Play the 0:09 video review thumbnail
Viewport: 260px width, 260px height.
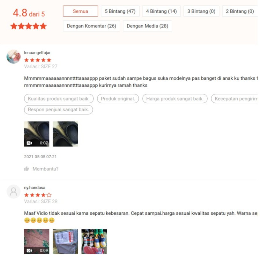[x=37, y=241]
